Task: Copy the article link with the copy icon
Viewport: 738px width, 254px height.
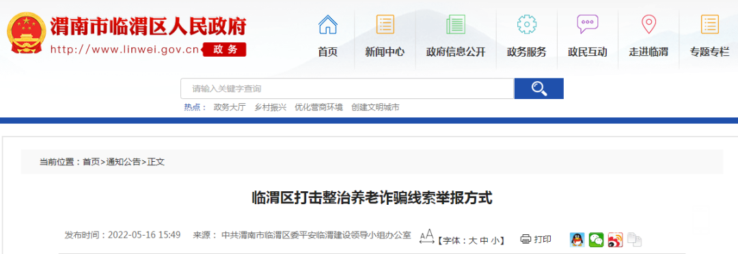Action: click(x=634, y=240)
